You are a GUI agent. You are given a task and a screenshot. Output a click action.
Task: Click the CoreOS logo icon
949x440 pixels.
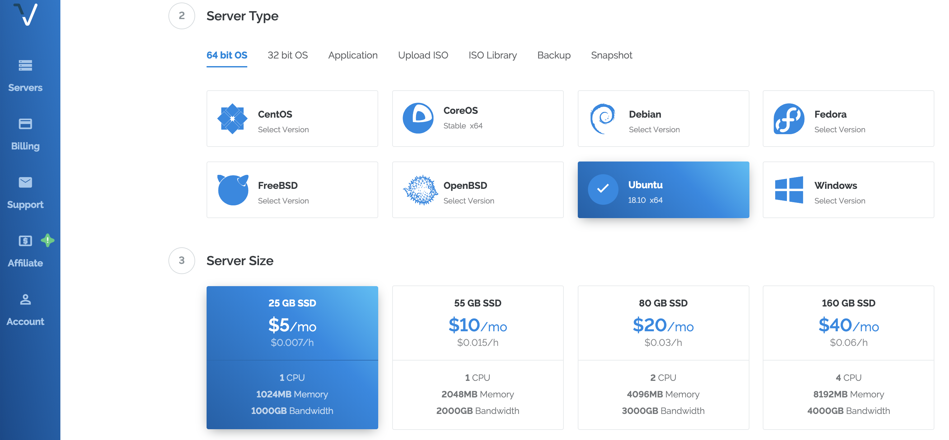[418, 118]
